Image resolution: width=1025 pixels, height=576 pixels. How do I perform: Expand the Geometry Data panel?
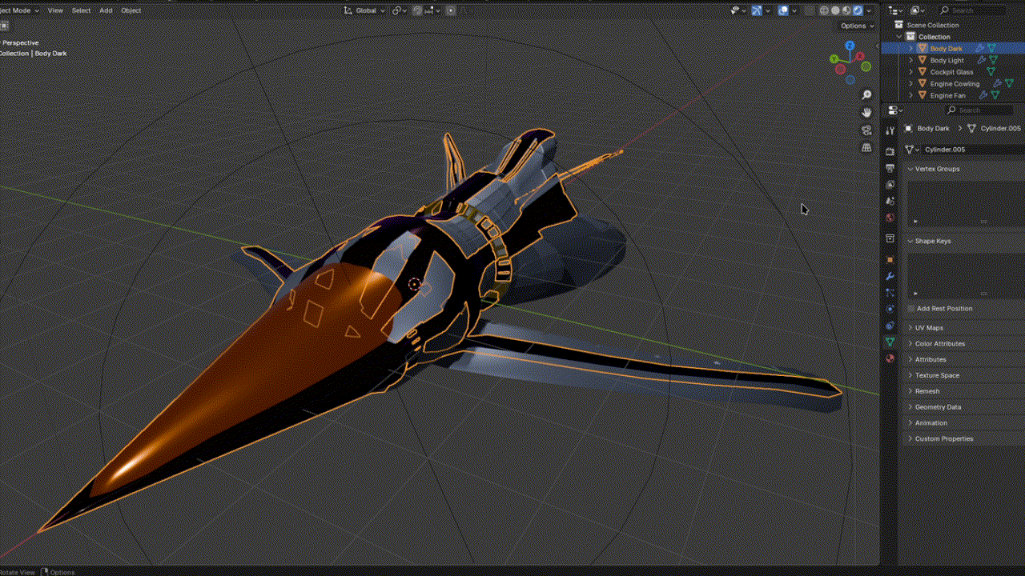coord(938,407)
